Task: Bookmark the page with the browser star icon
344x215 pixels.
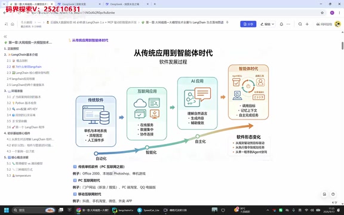Action: (x=322, y=13)
